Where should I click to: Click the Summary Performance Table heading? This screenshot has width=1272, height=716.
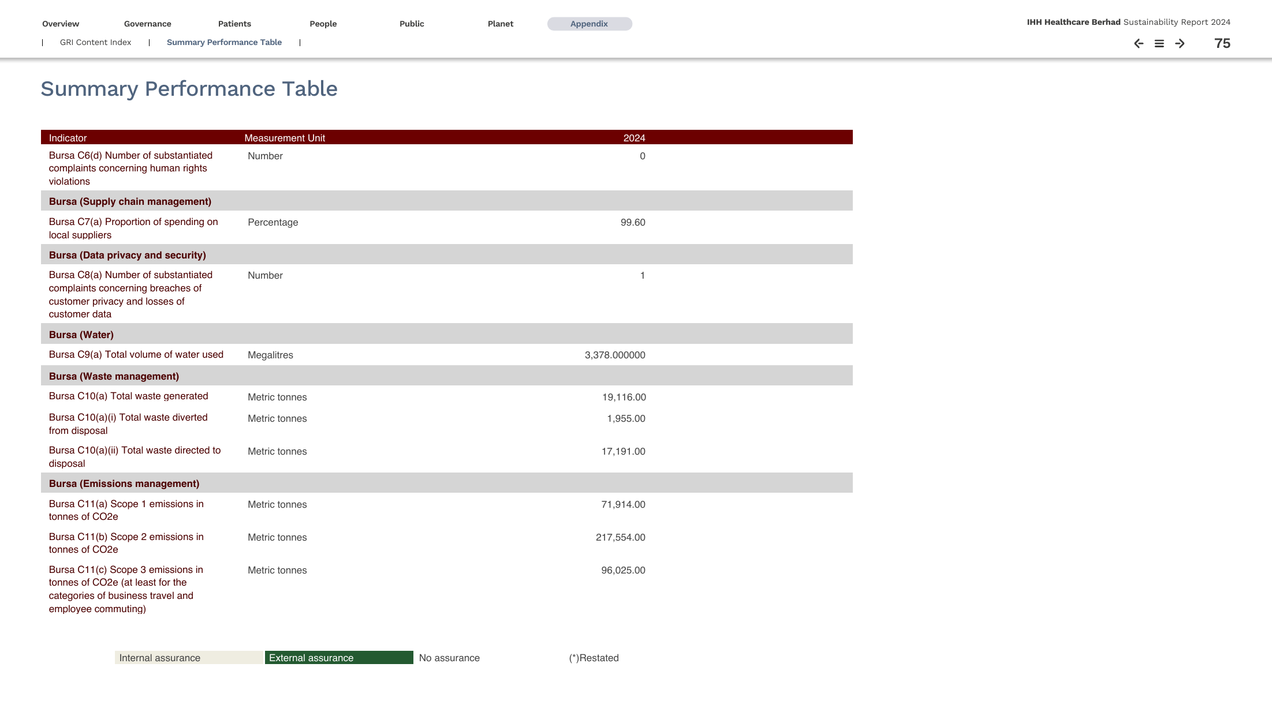[x=189, y=89]
